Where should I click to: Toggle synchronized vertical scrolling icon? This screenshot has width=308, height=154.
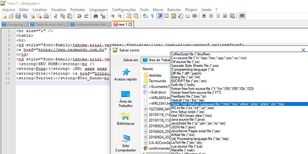[x=129, y=16]
